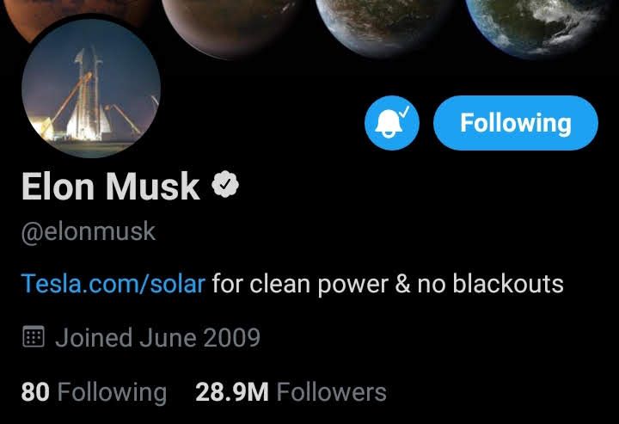Viewport: 619px width, 424px height.
Task: Click the Elon Musk display name
Action: pos(110,187)
